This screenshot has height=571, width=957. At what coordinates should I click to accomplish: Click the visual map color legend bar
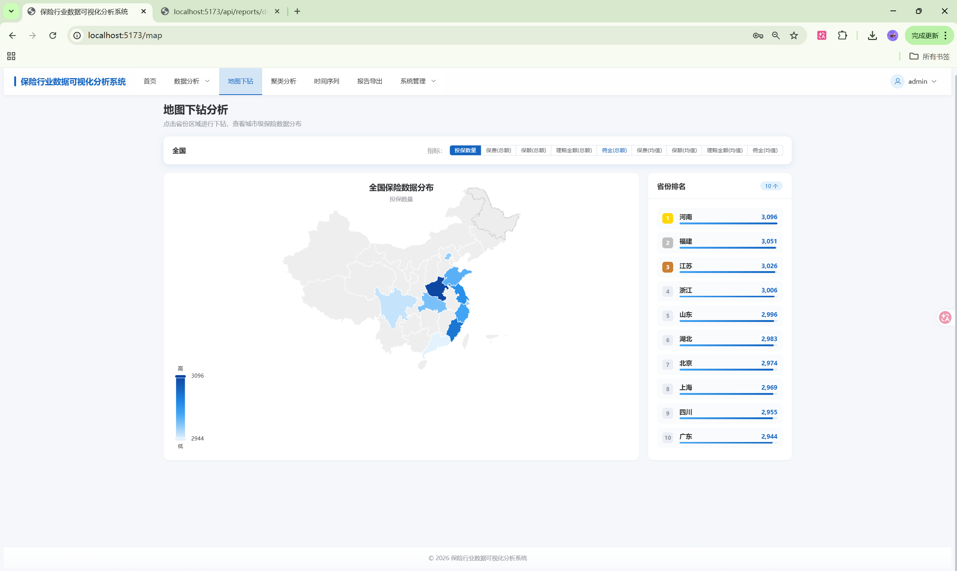(x=180, y=407)
